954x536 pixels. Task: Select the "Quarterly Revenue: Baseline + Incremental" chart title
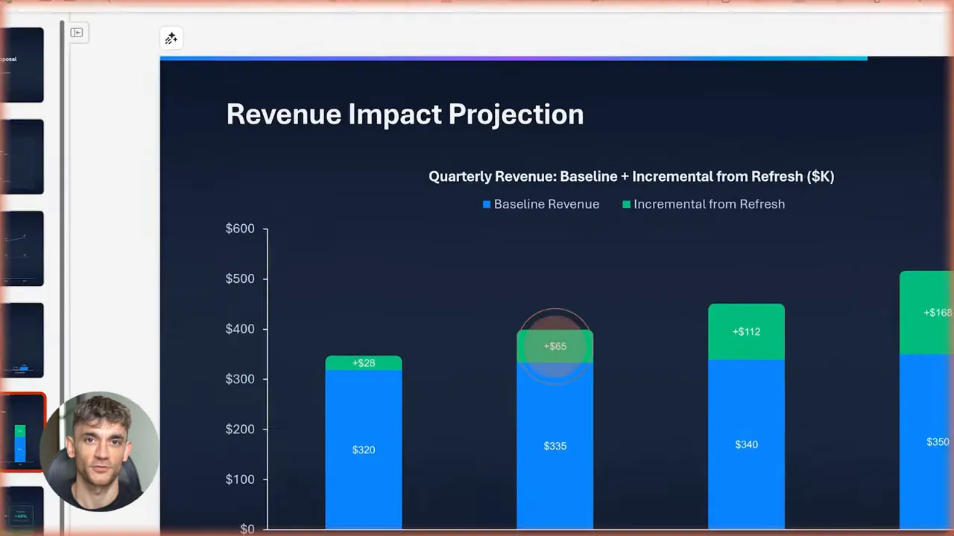[631, 176]
